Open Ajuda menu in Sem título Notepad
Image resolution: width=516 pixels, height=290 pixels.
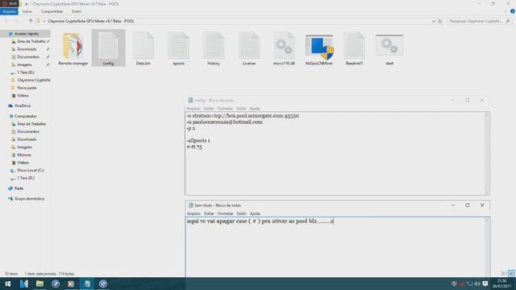pyautogui.click(x=255, y=213)
